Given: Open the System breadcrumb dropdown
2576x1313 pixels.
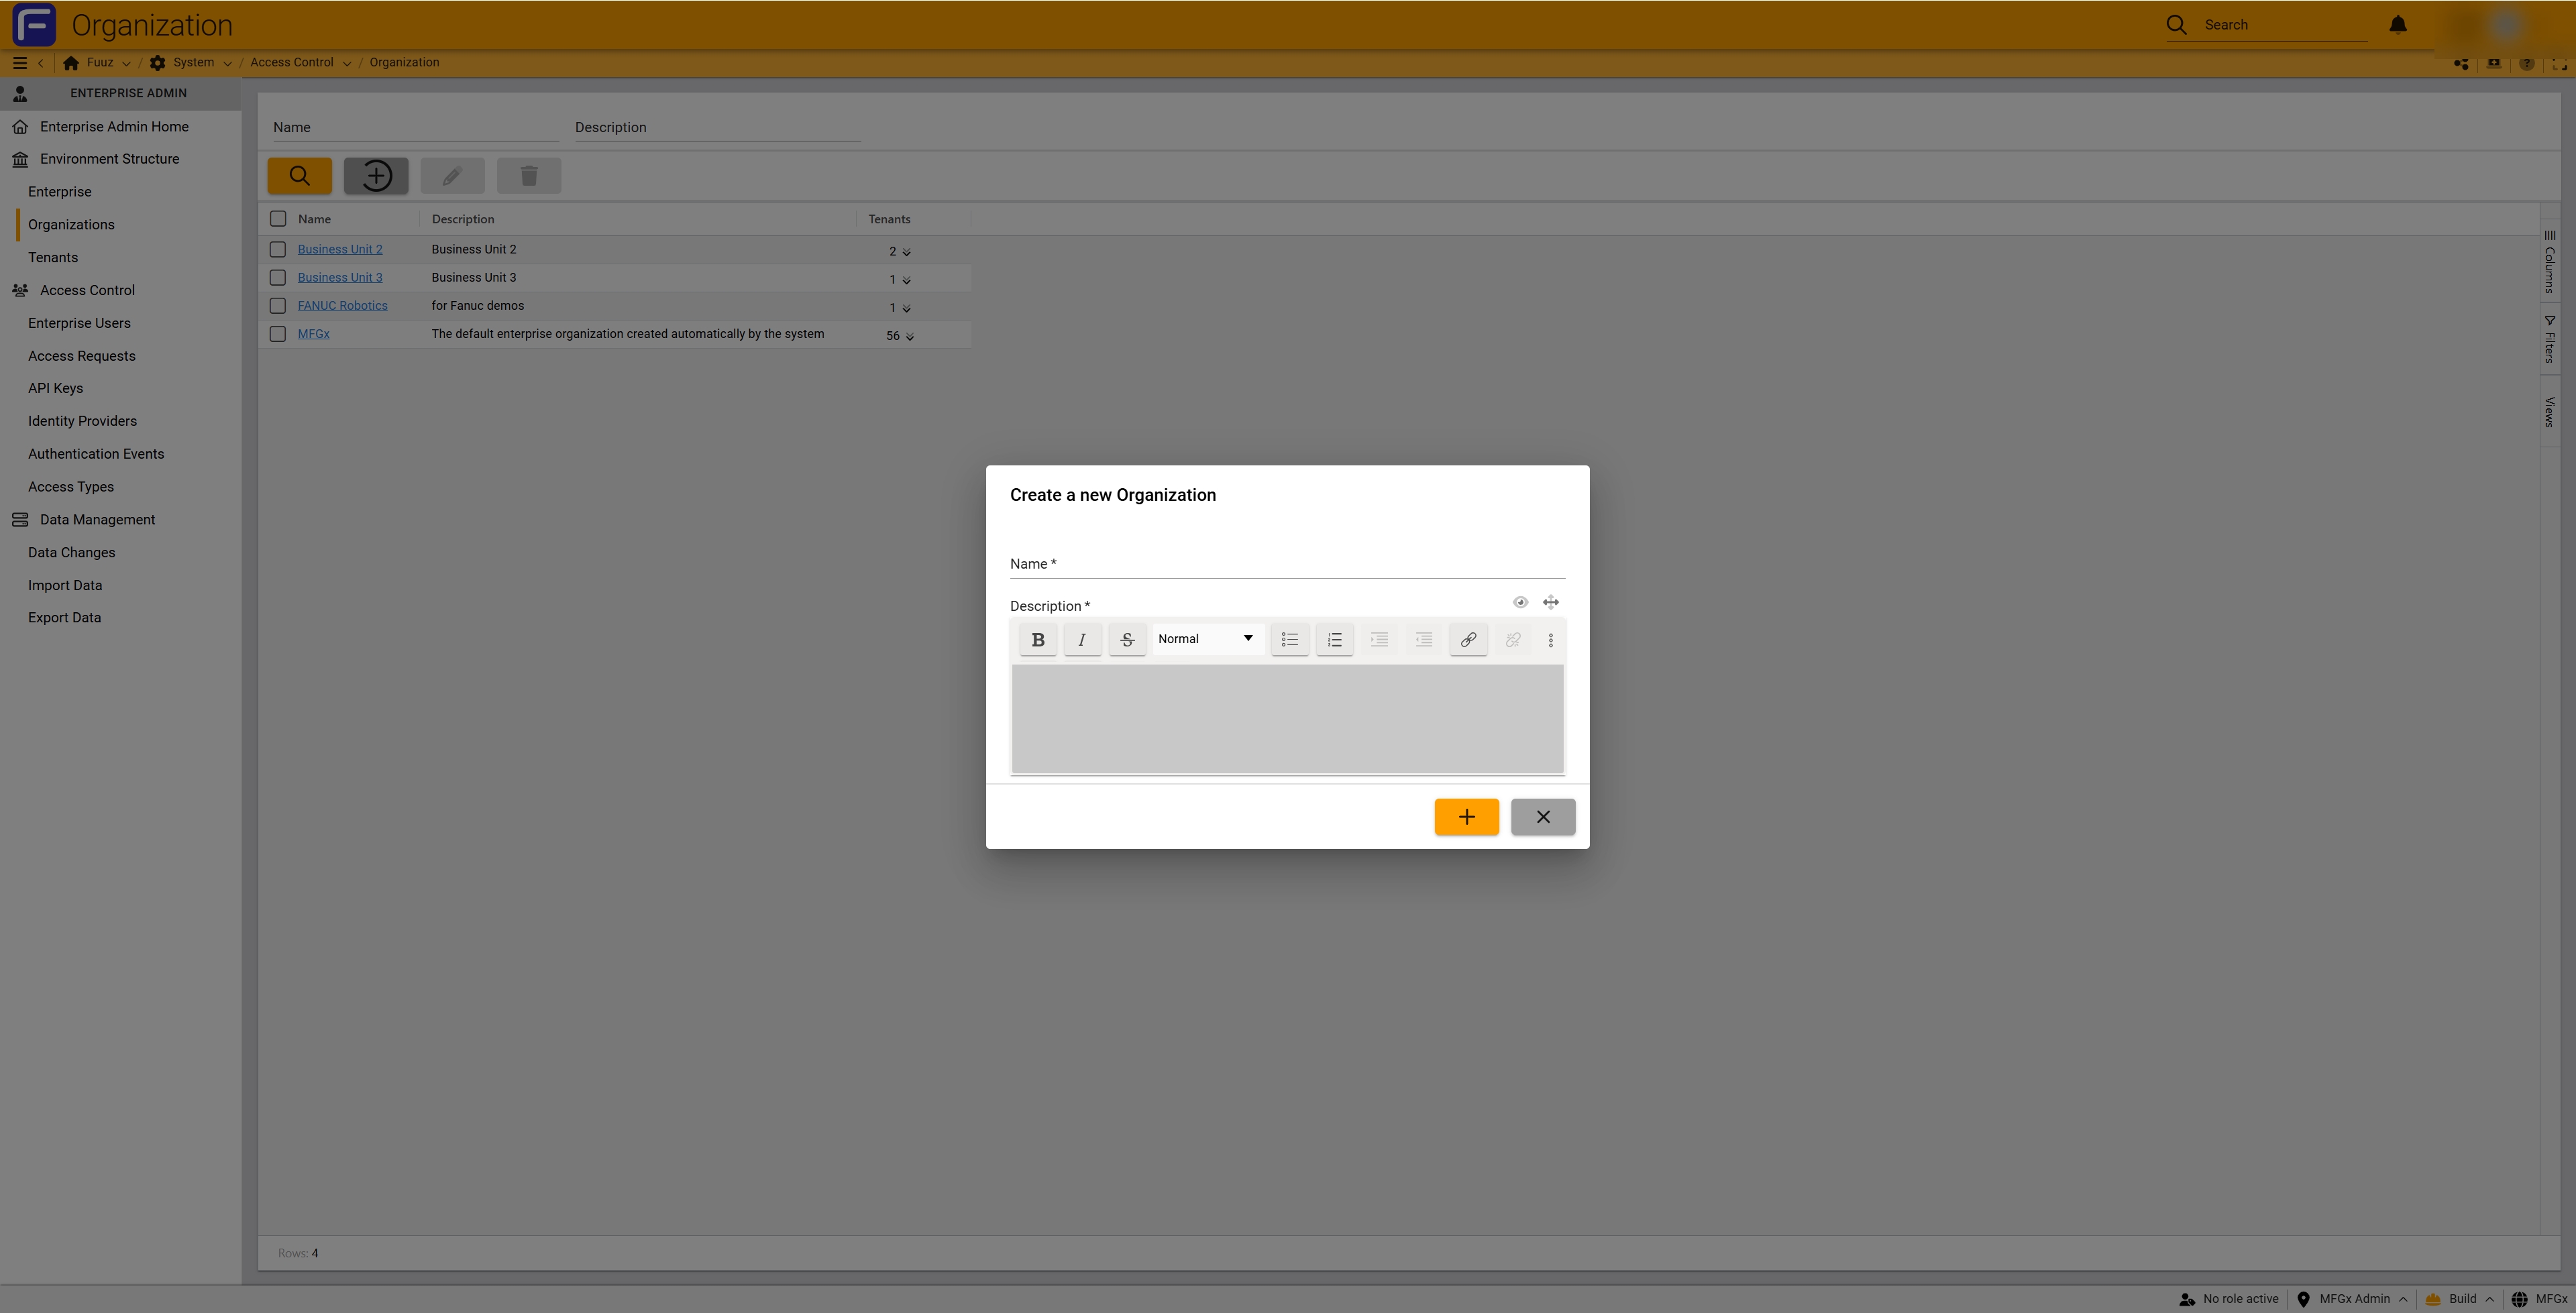Looking at the screenshot, I should click(227, 63).
